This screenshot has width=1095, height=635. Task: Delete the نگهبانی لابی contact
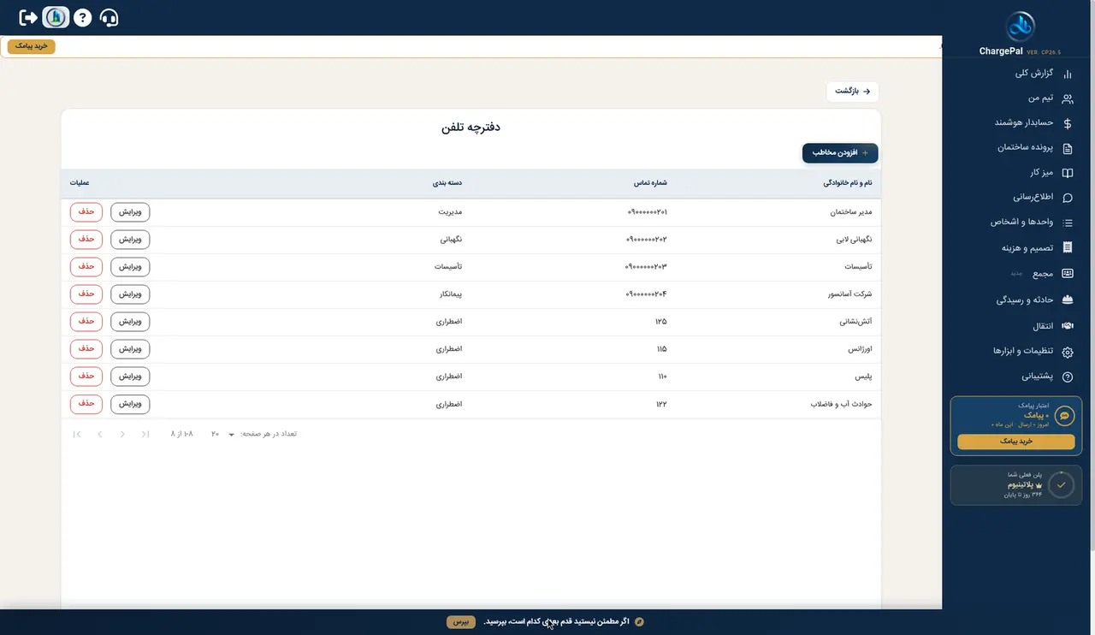click(86, 240)
